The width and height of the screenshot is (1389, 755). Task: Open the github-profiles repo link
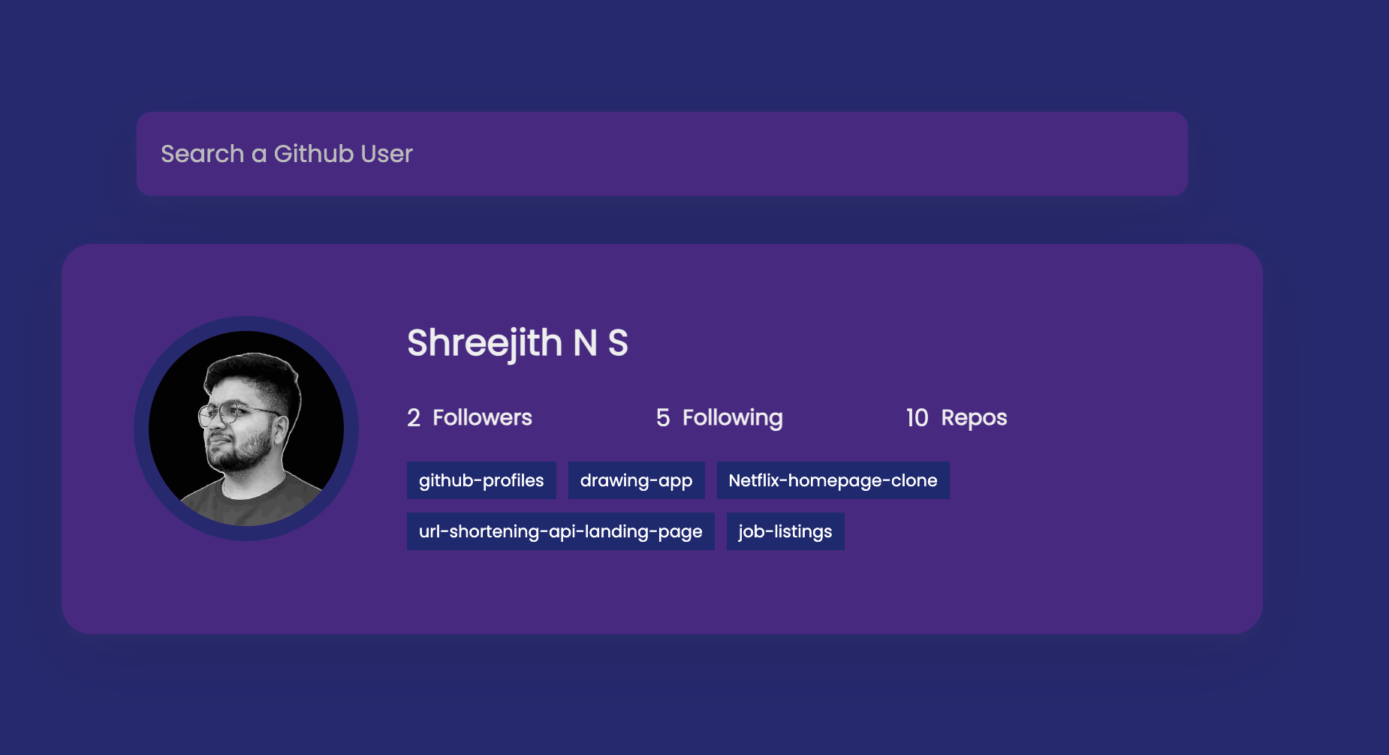click(x=481, y=480)
